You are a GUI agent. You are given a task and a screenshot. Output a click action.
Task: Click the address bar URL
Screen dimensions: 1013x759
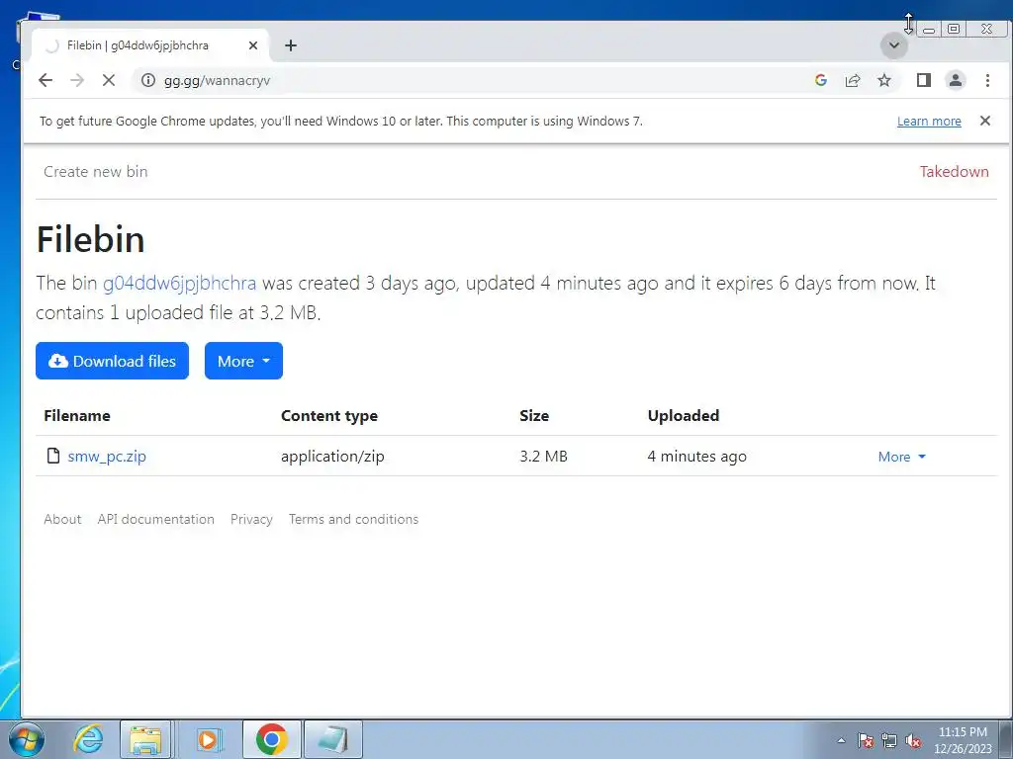(217, 81)
